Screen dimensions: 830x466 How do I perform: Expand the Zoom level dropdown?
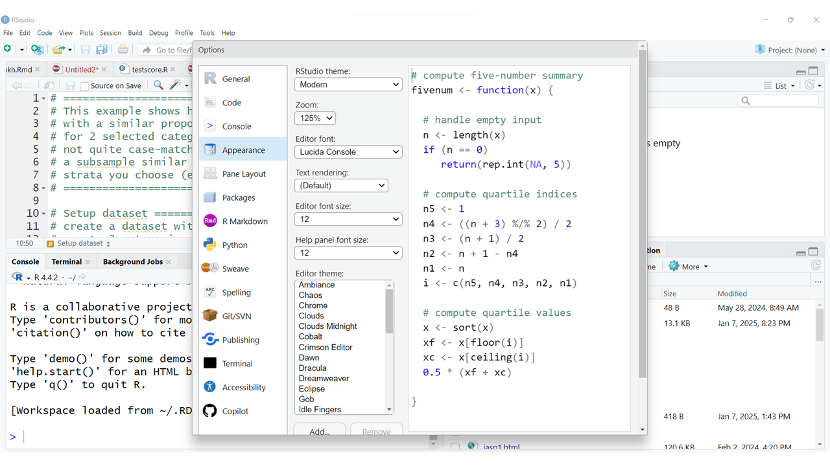click(x=315, y=118)
